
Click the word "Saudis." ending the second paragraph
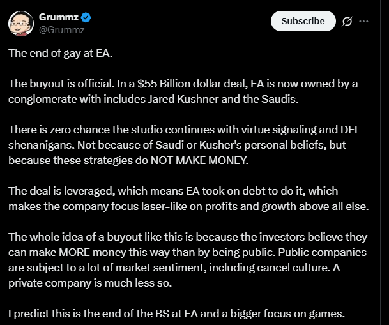coord(280,99)
